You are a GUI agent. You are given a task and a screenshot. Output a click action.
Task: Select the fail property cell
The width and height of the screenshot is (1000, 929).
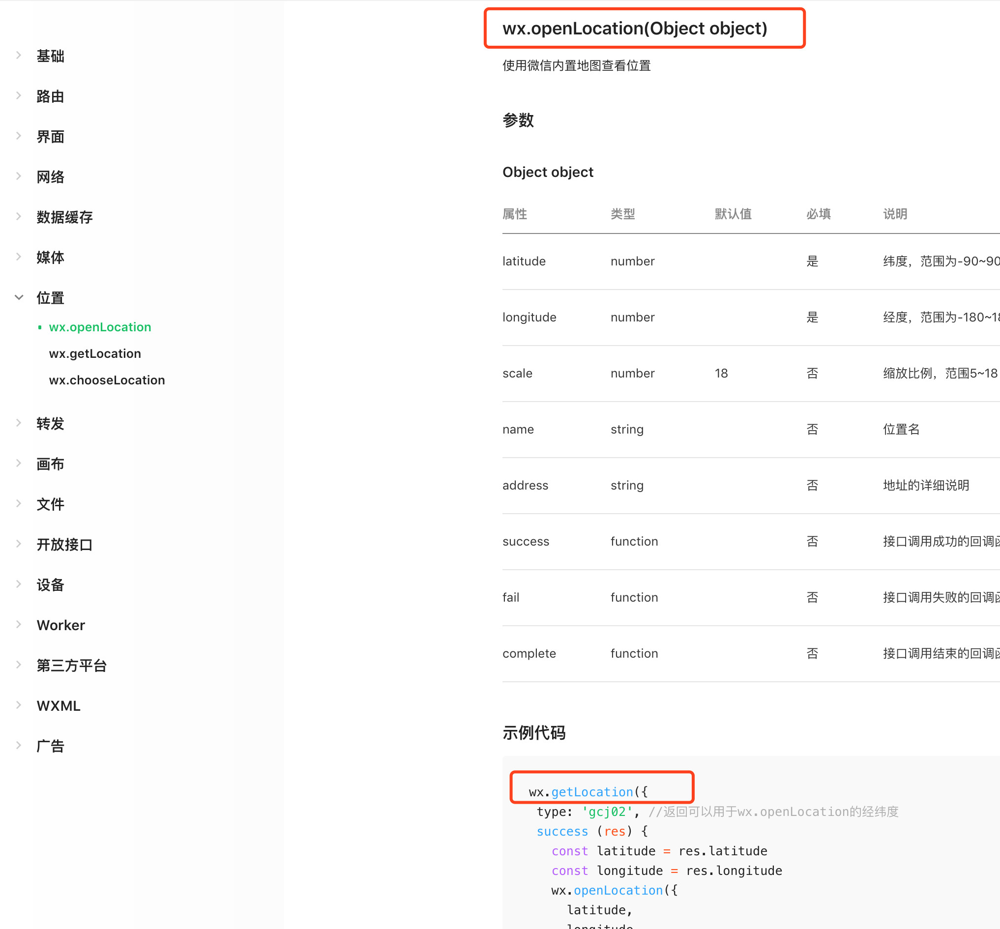[x=511, y=597]
